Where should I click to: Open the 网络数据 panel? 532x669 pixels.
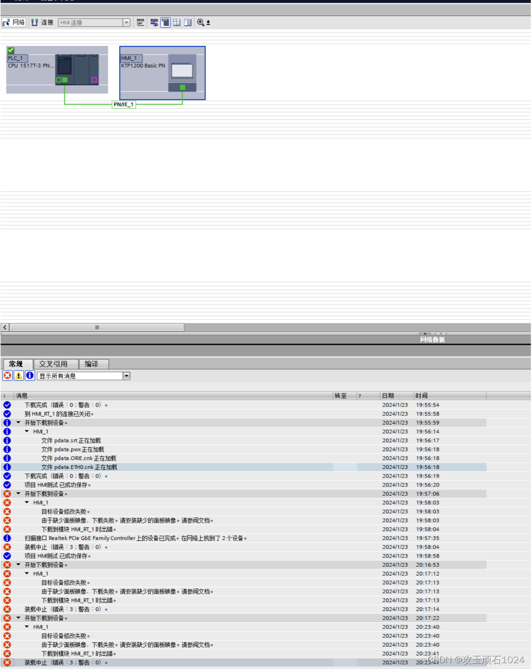[x=432, y=339]
